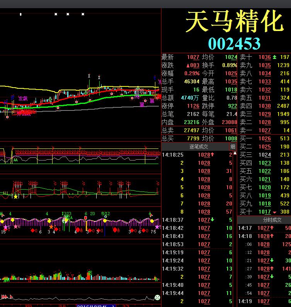Select the 分时成交 panel header
The width and height of the screenshot is (291, 307).
coord(272,220)
